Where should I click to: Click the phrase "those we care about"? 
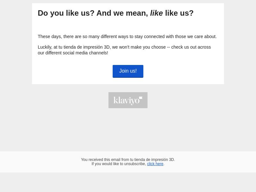[x=196, y=36]
